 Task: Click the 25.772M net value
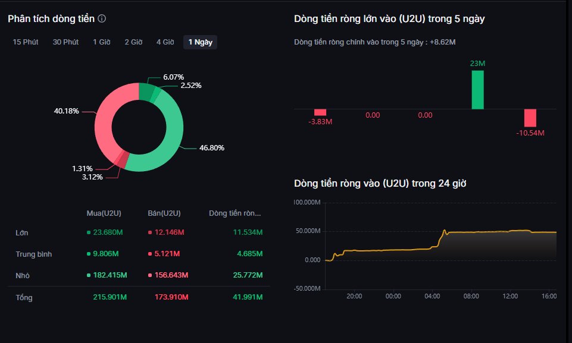point(248,275)
